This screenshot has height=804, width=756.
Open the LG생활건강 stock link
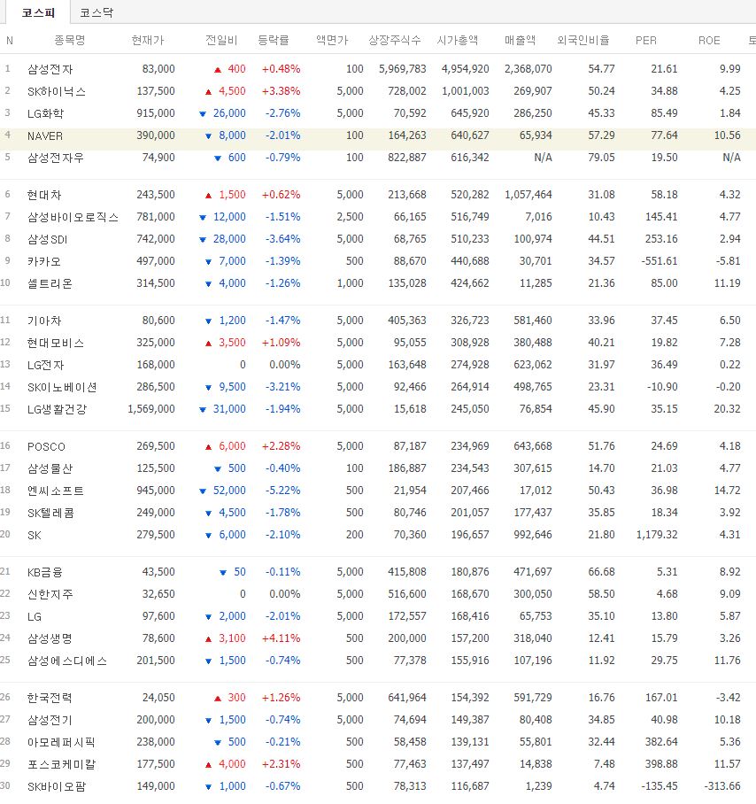(x=57, y=409)
